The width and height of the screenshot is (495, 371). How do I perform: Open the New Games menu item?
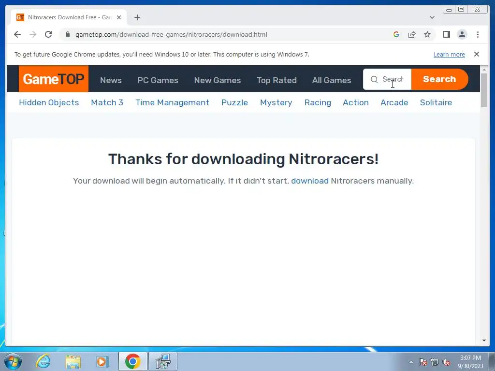coord(218,80)
